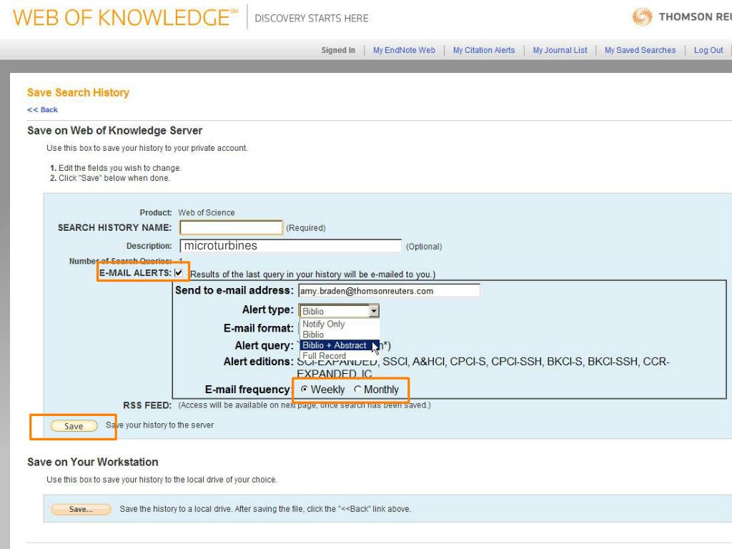Uncheck the E-MAIL ALERTS checkbox
This screenshot has width=732, height=549.
[178, 272]
